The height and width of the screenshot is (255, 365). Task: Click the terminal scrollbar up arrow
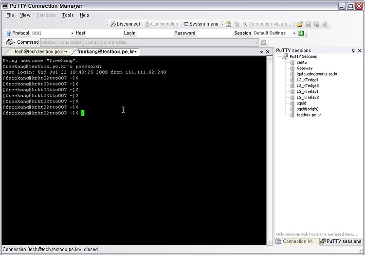(270, 59)
